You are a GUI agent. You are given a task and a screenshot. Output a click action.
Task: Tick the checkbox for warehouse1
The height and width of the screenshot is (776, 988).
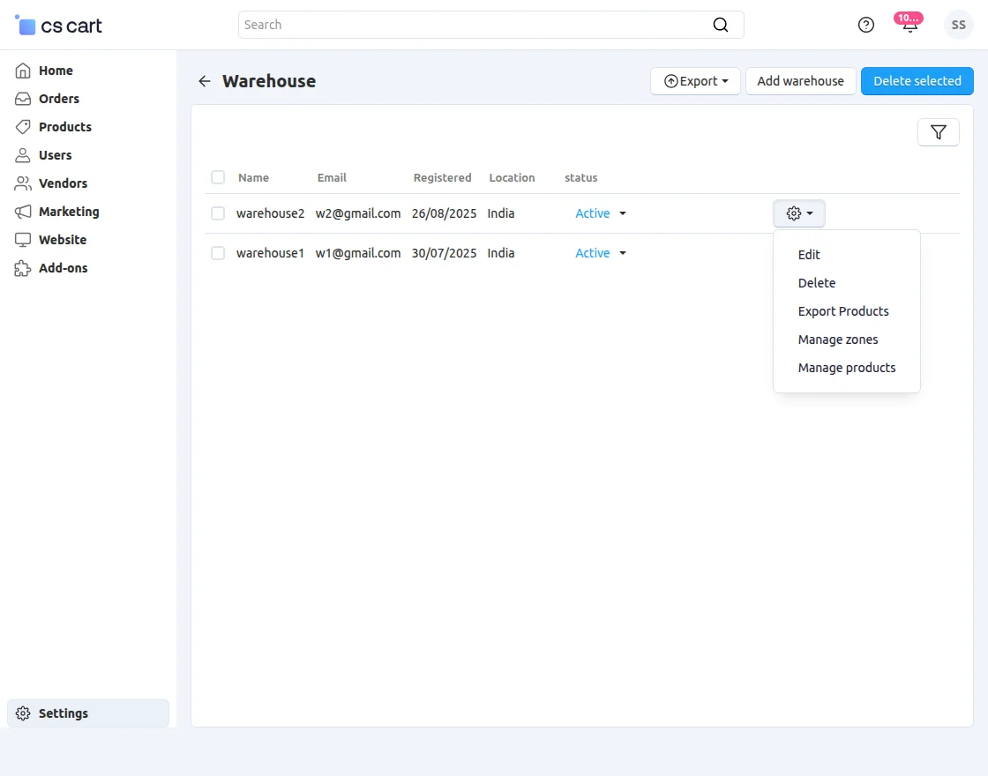[x=218, y=253]
